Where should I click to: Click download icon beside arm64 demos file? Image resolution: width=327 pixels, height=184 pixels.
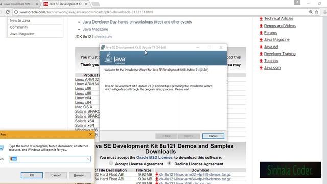tap(157, 179)
